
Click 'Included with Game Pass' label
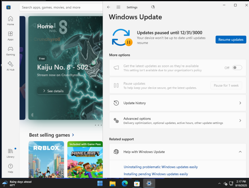tap(85, 144)
